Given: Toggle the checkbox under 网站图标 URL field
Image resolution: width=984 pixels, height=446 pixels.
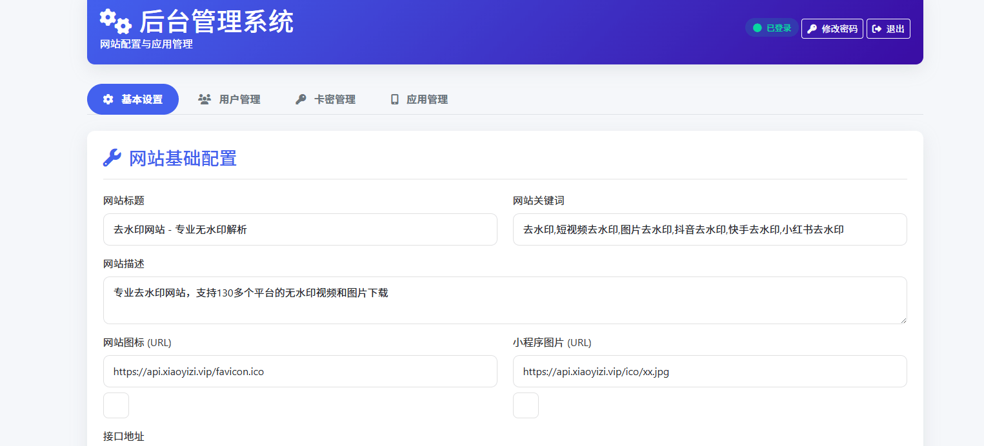Looking at the screenshot, I should coord(115,405).
